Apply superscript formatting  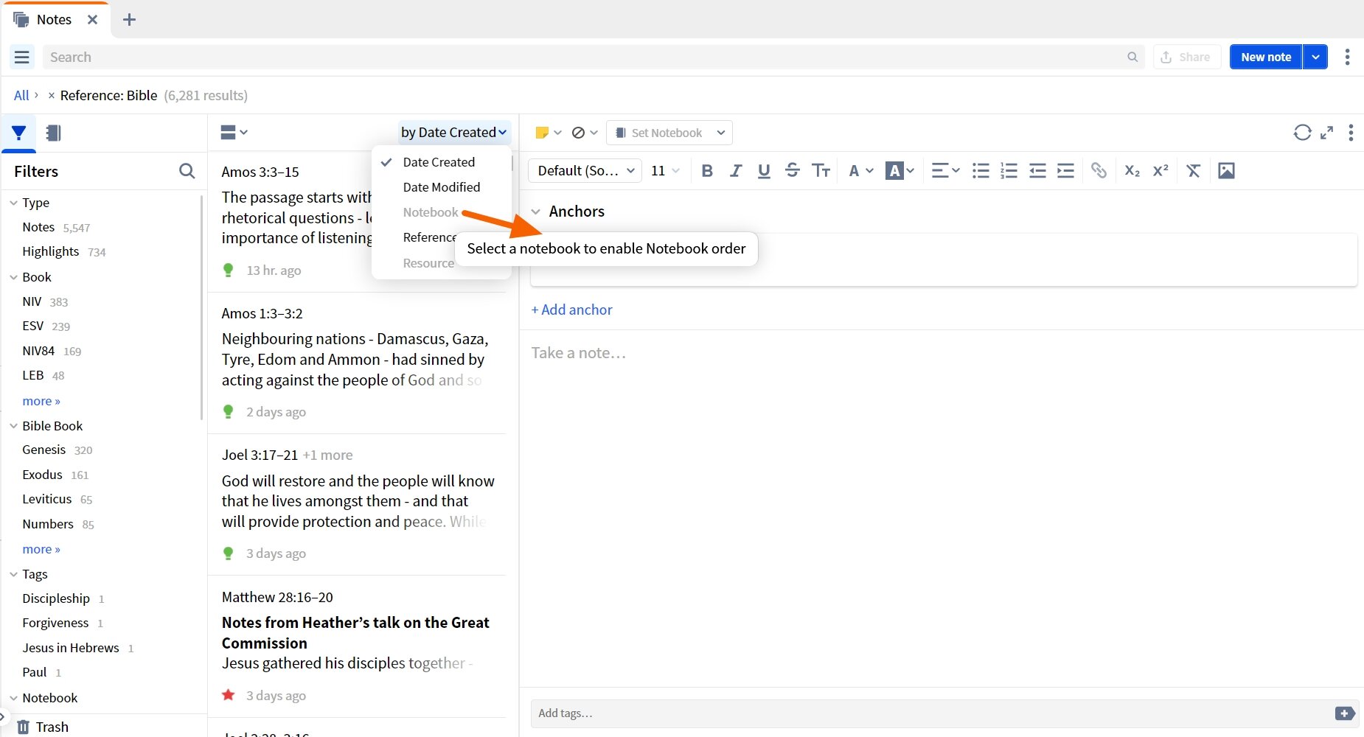[1161, 171]
